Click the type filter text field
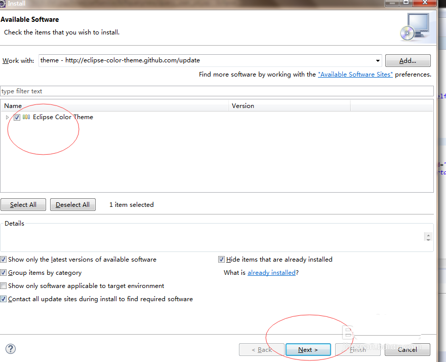Image resolution: width=446 pixels, height=362 pixels. [x=217, y=91]
